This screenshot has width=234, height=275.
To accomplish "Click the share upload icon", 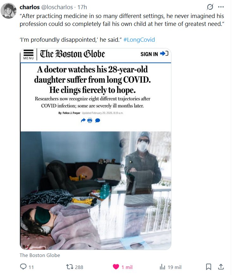I will pos(221,267).
